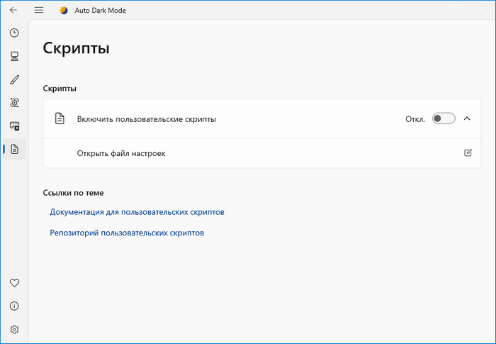
Task: Go back with the arrow button
Action: [x=13, y=10]
